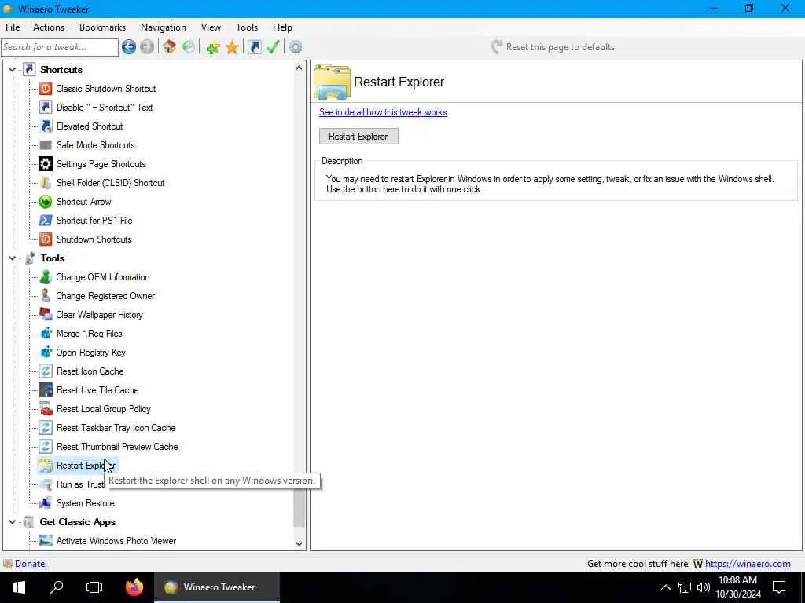The image size is (805, 603).
Task: Click the Restart Explorer button
Action: 358,137
